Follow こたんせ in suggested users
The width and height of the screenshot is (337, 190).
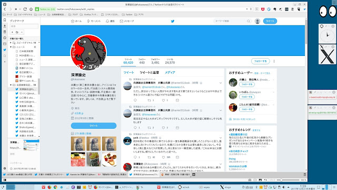coord(247,109)
